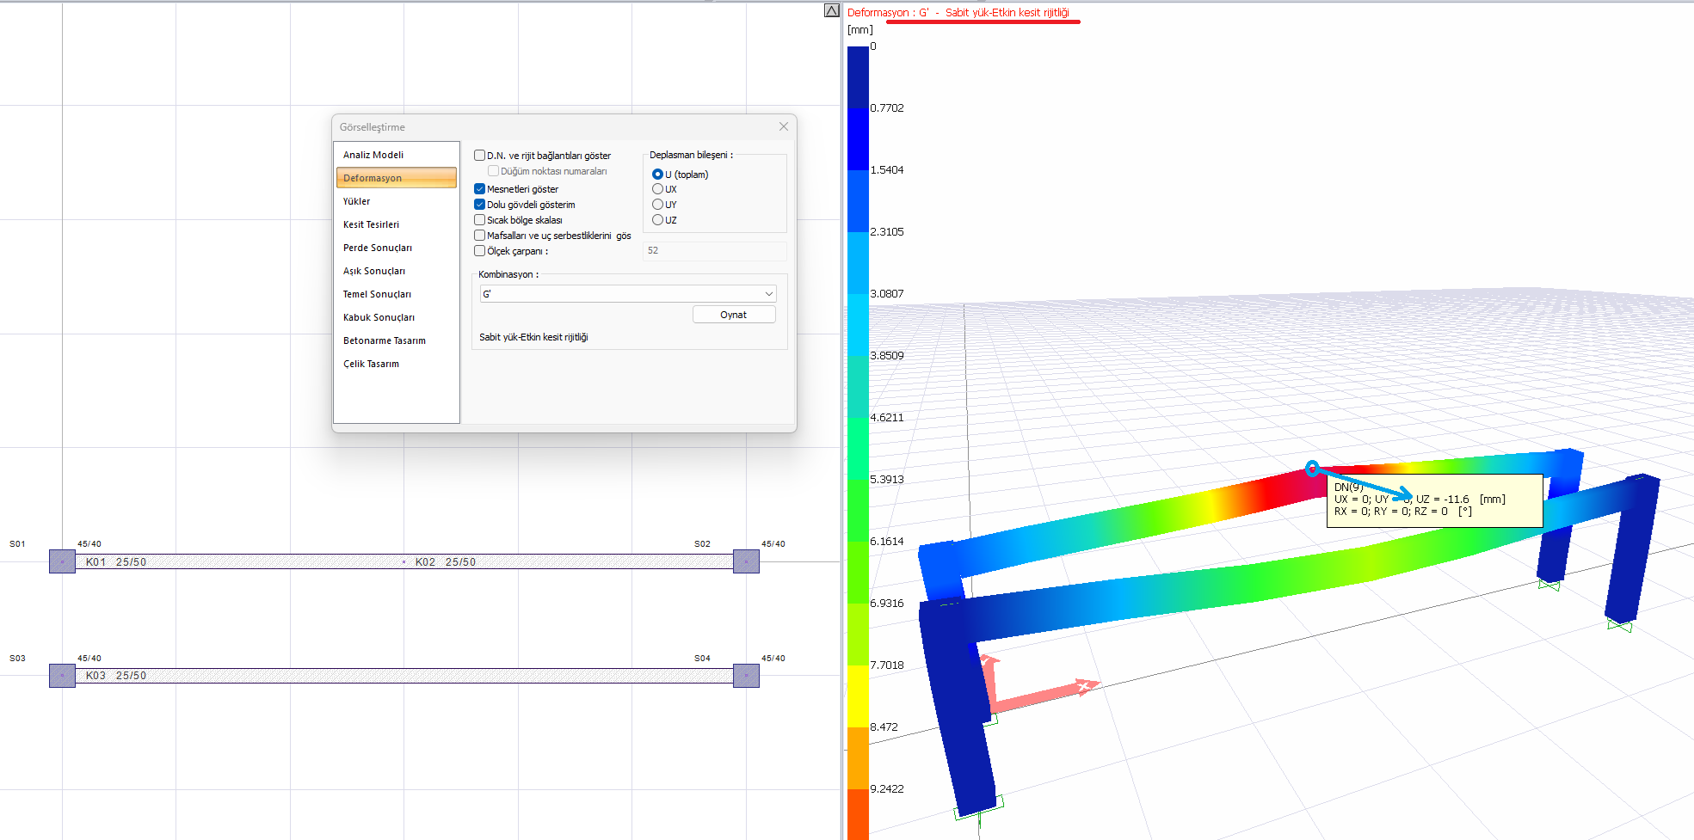Click the yellow band in color legend
Image resolution: width=1694 pixels, height=840 pixels.
coord(858,696)
